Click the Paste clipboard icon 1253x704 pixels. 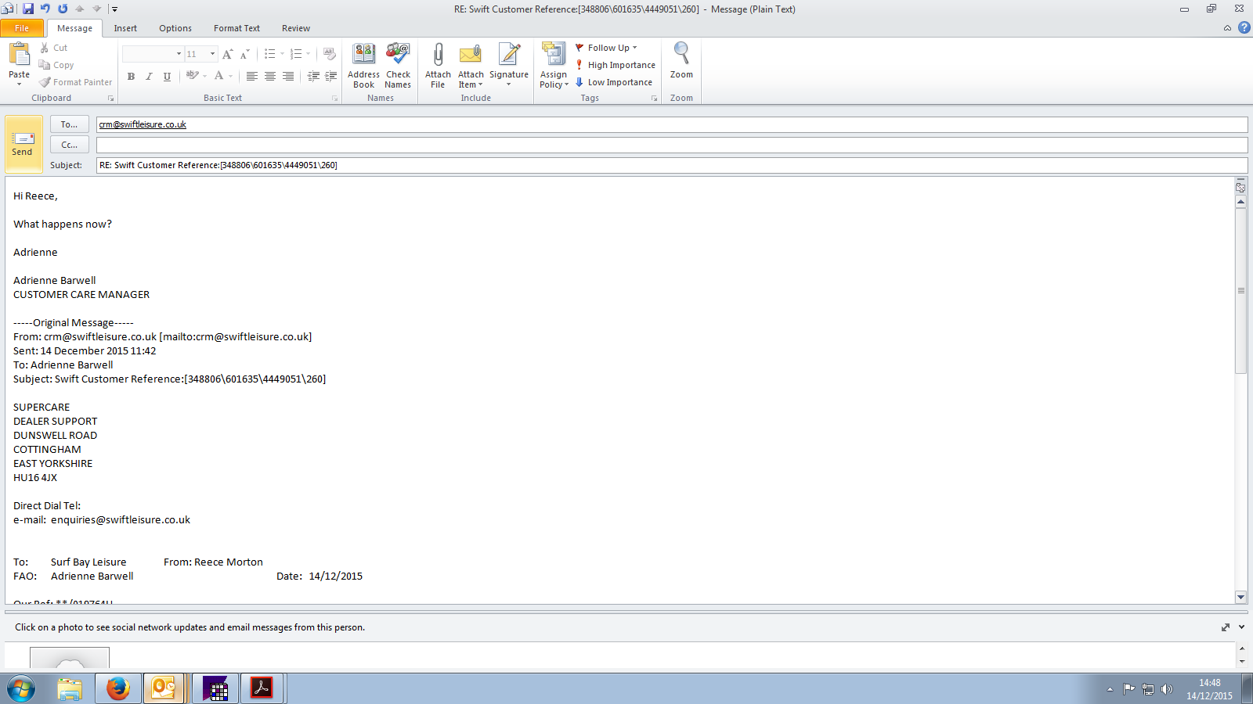tap(19, 54)
